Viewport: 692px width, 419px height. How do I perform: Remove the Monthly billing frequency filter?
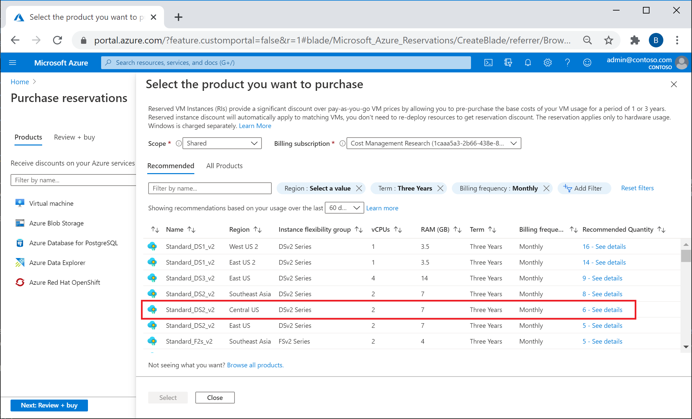coord(547,188)
